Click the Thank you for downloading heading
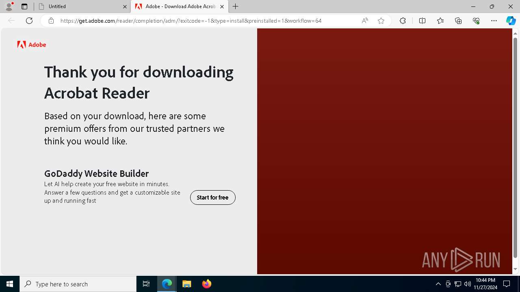The image size is (520, 292). click(139, 82)
